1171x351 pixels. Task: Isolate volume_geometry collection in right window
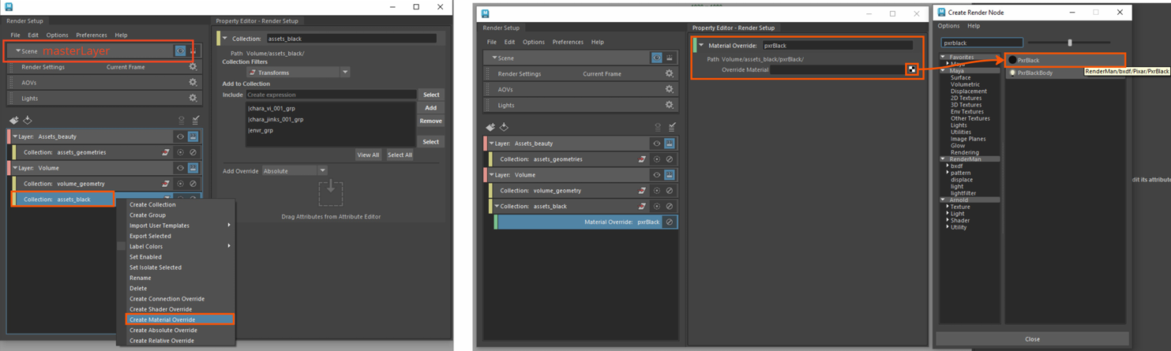(x=656, y=191)
